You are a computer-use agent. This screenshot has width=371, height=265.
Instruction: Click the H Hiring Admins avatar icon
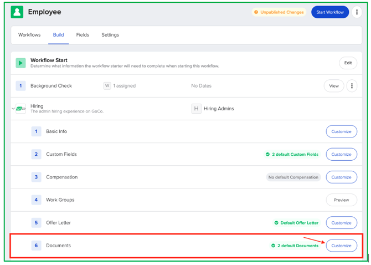click(x=196, y=109)
